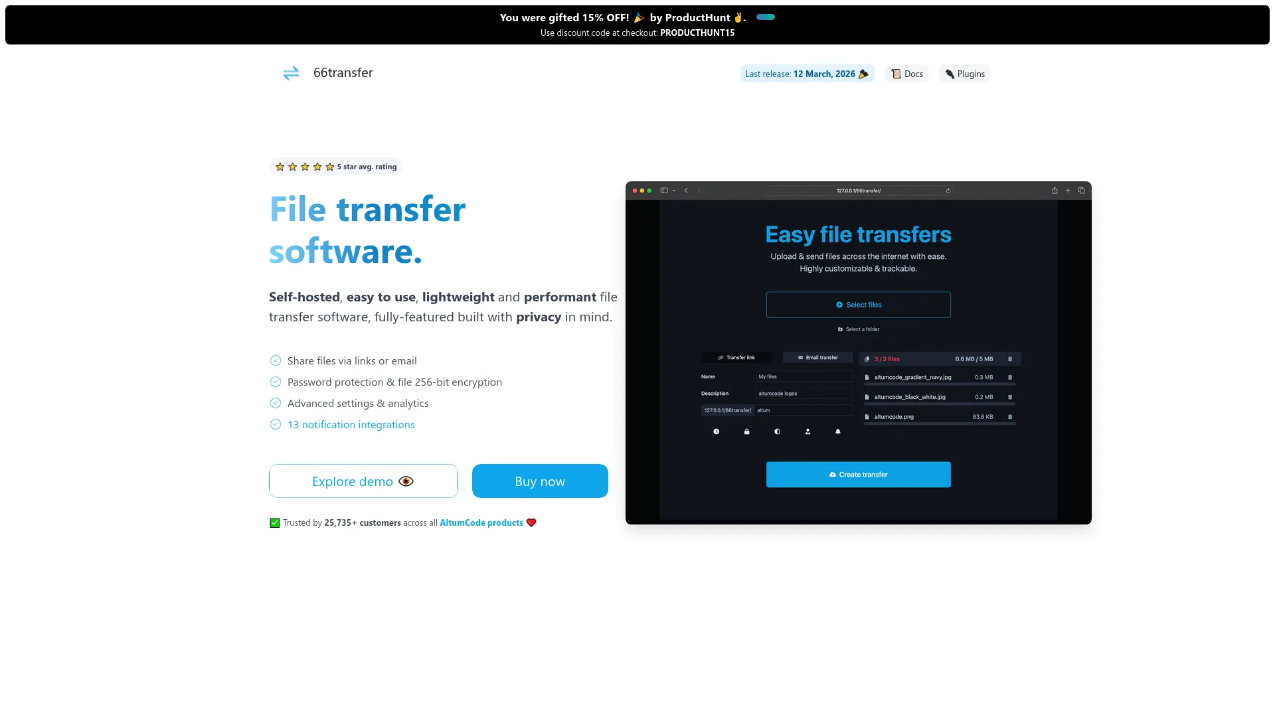Click the red heart icon after AltumCode products

pyautogui.click(x=531, y=523)
